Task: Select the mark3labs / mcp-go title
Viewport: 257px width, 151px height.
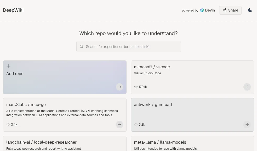Action: 26,105
